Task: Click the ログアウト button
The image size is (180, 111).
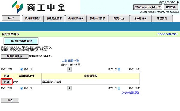Action: click(x=171, y=7)
